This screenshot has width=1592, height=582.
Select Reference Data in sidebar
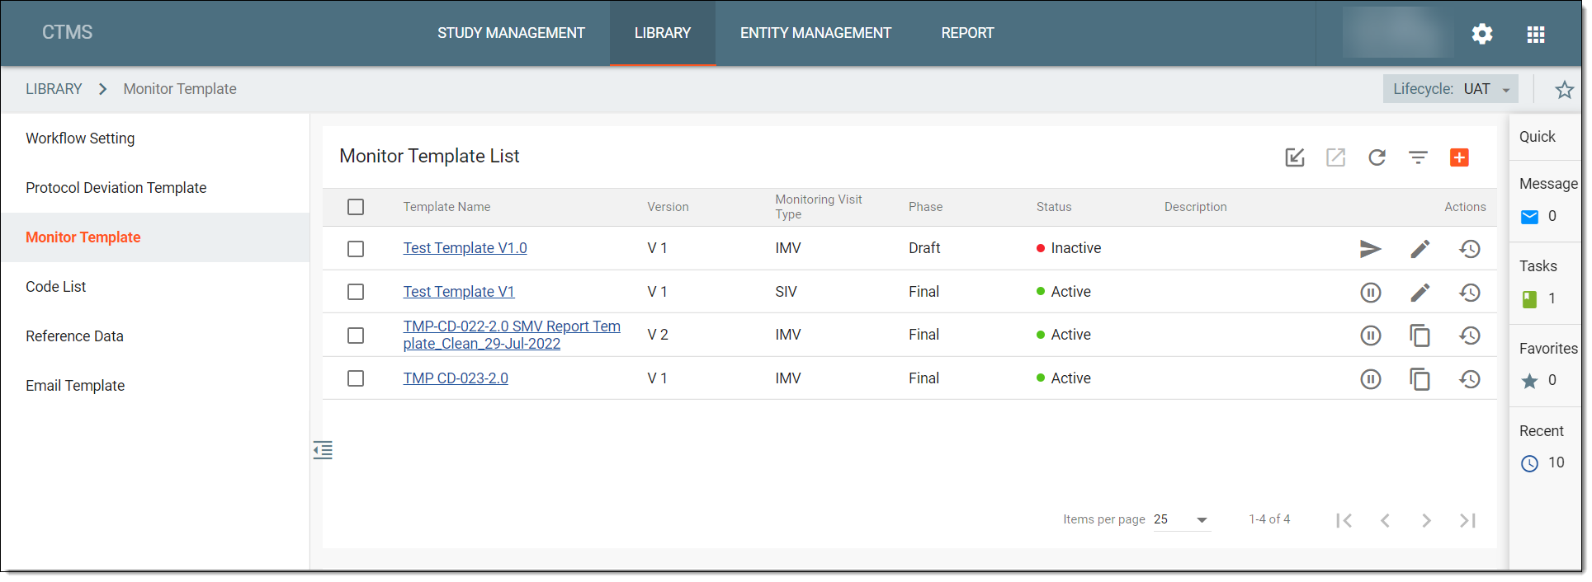[x=155, y=336]
